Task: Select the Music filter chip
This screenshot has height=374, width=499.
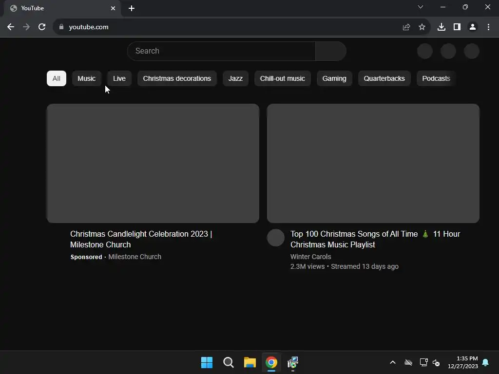Action: (x=87, y=78)
